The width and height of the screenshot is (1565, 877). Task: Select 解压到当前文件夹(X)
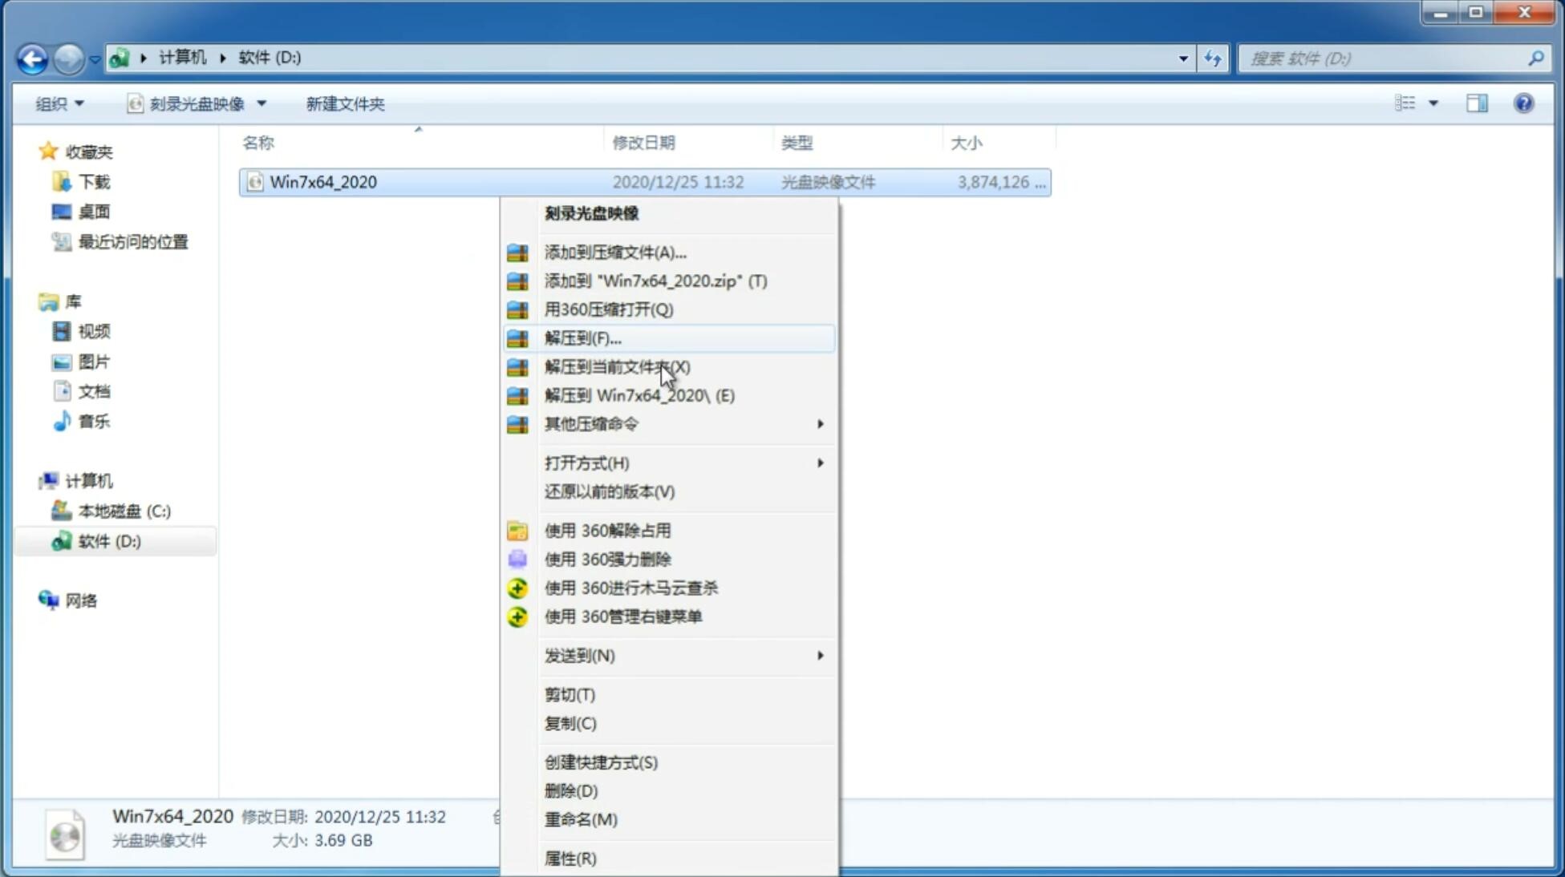pyautogui.click(x=617, y=366)
